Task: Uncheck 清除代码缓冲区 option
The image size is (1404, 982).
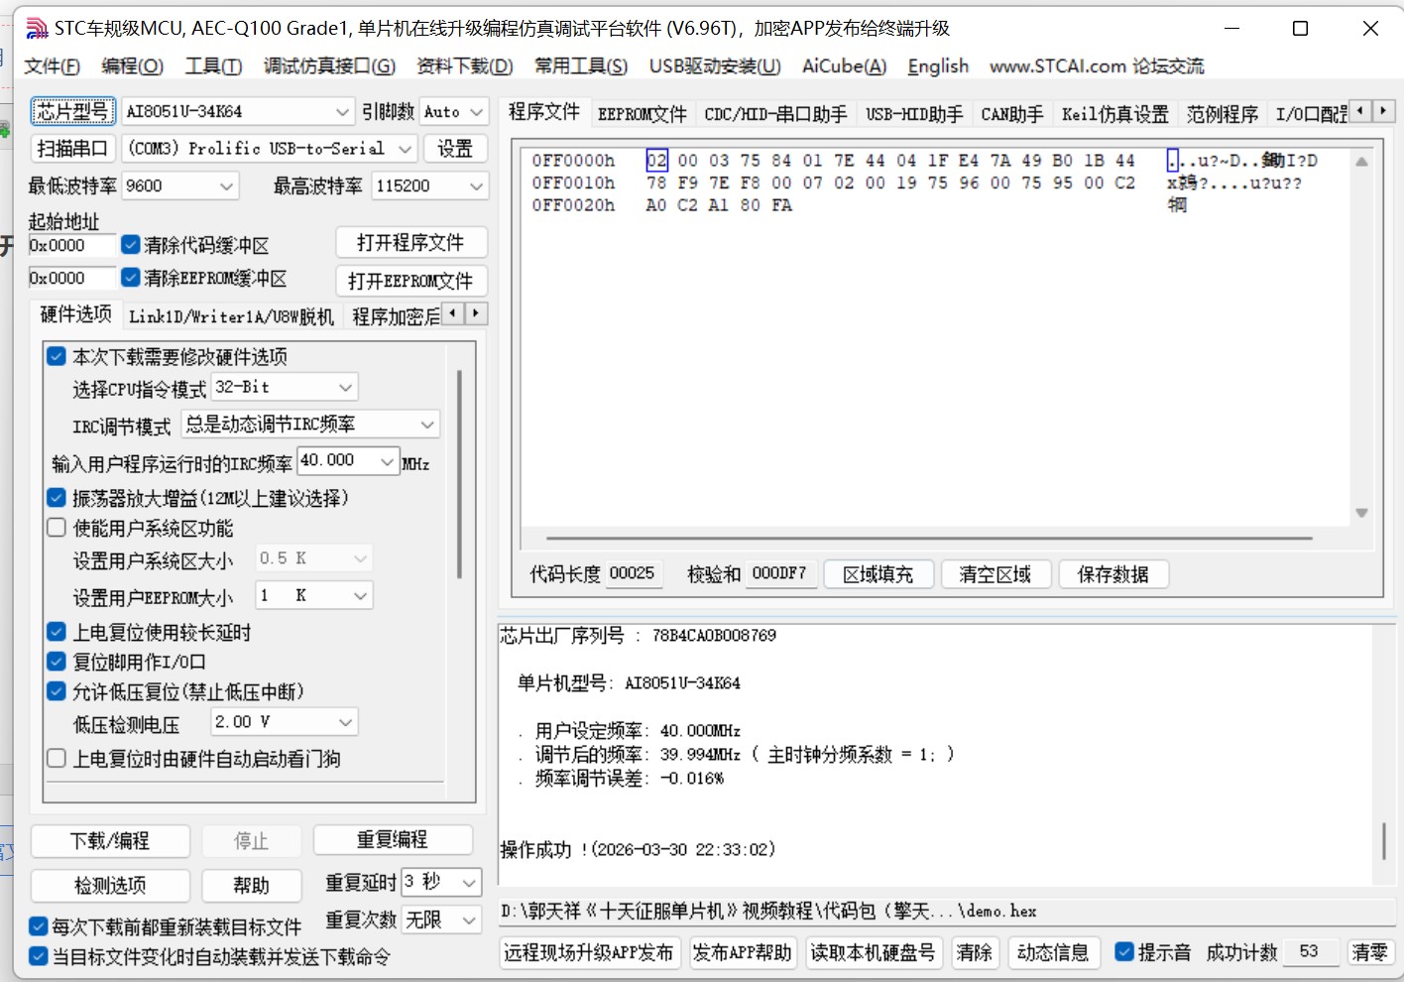Action: (130, 244)
